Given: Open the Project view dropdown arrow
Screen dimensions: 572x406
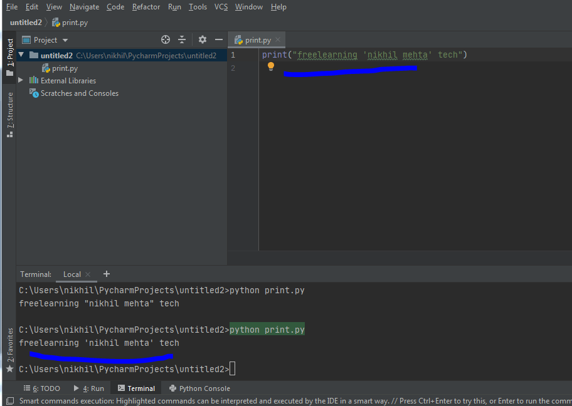Looking at the screenshot, I should pos(65,40).
